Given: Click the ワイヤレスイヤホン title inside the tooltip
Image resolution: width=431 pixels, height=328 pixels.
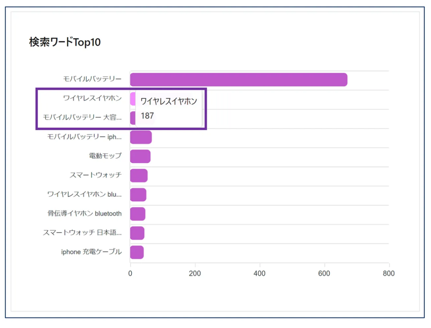Looking at the screenshot, I should click(x=168, y=101).
